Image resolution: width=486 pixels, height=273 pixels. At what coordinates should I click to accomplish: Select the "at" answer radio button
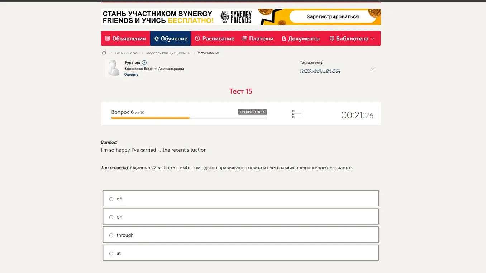(111, 253)
